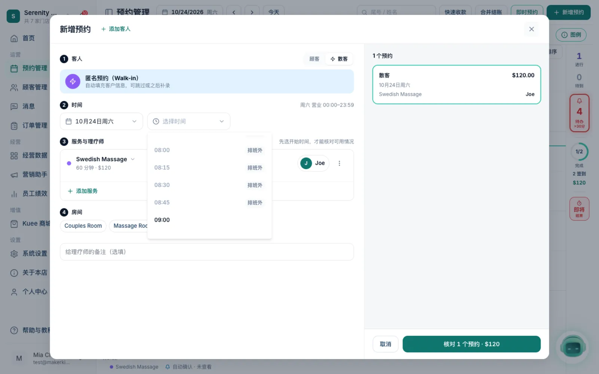The height and width of the screenshot is (374, 599).
Task: Select the 08:30 time slot
Action: click(x=209, y=185)
